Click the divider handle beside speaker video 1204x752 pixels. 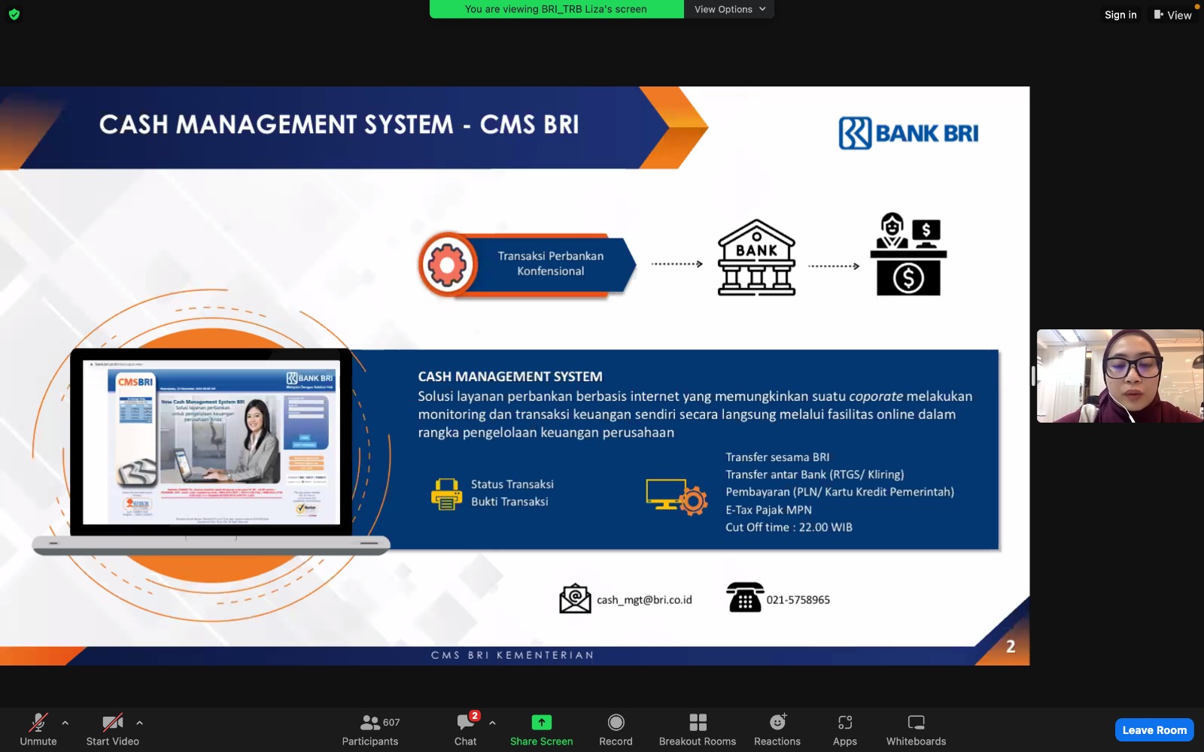pyautogui.click(x=1033, y=376)
